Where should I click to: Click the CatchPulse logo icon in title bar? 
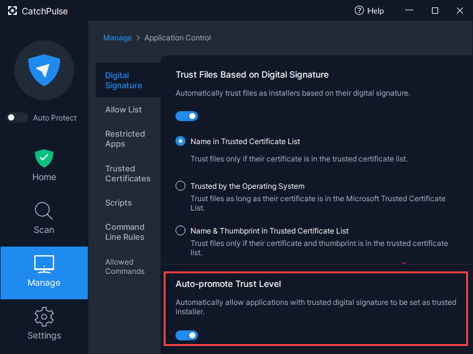12,11
